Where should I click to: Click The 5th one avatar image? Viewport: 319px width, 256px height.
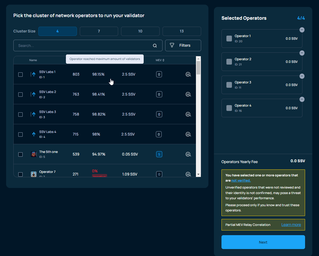34,154
